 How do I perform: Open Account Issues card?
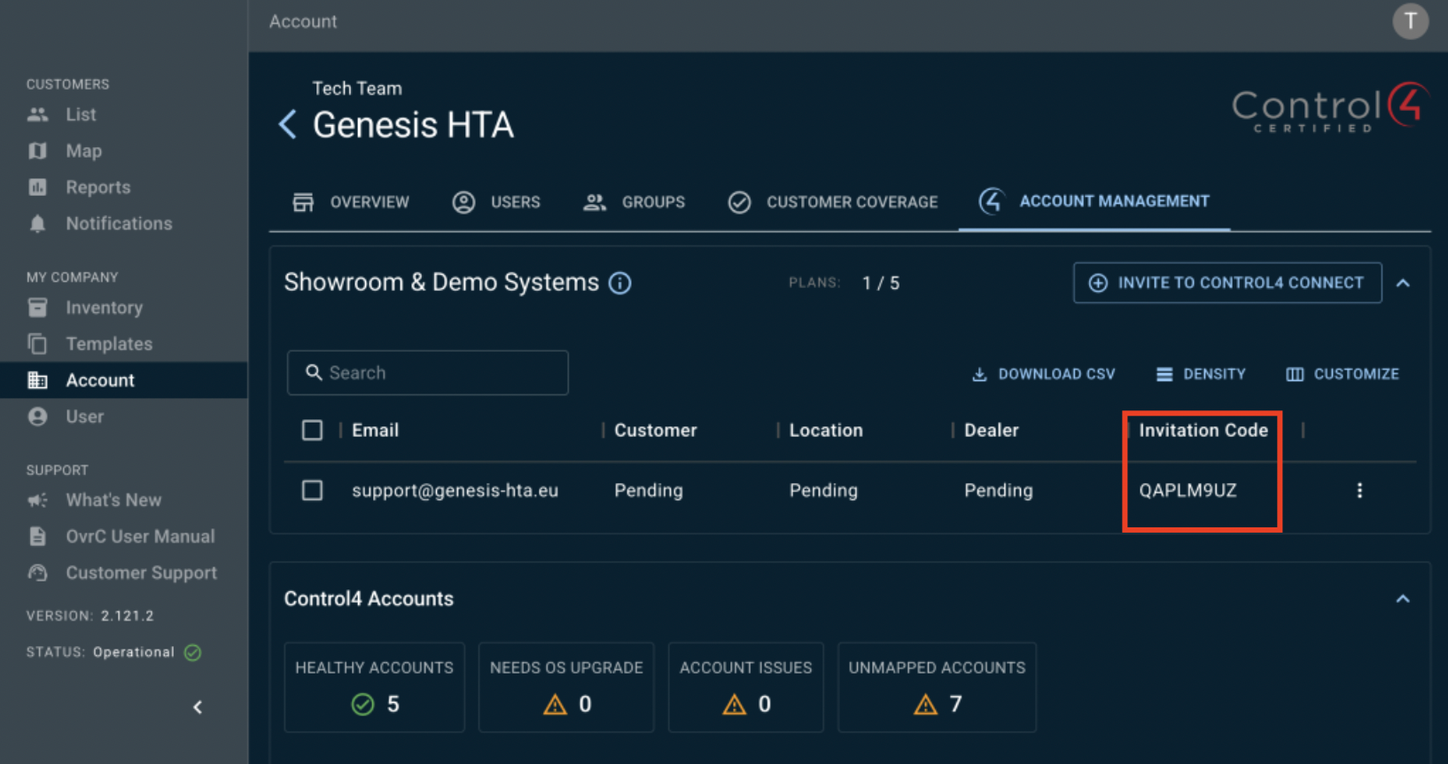(745, 687)
